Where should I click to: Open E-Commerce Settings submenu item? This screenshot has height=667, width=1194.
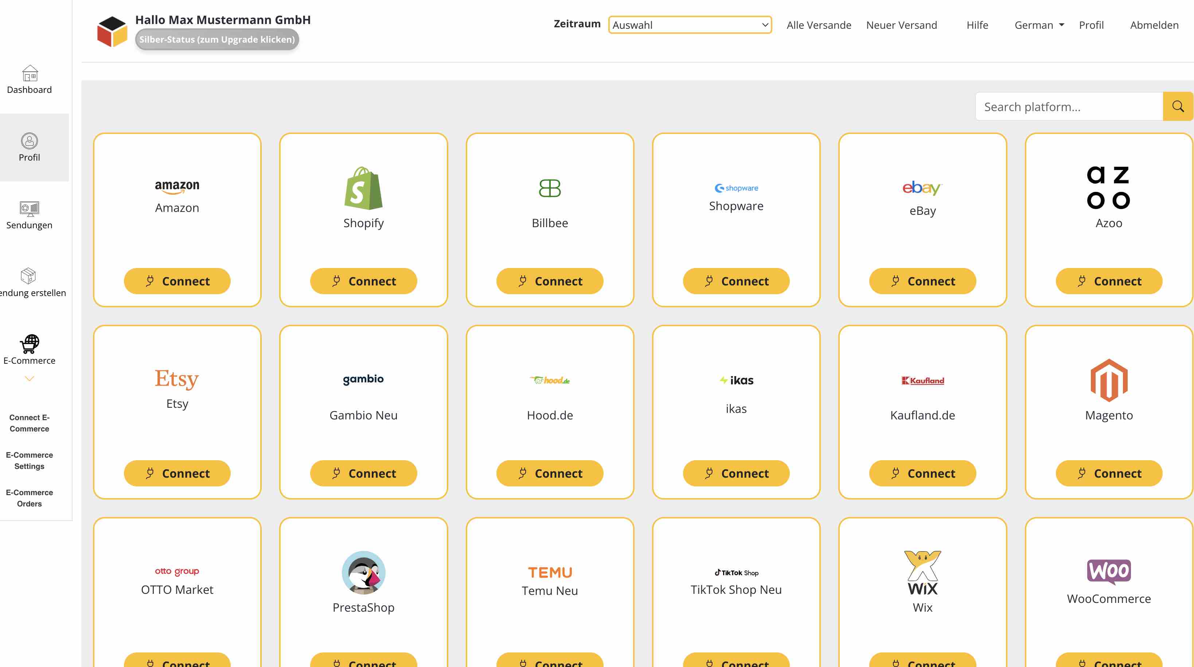pos(29,461)
